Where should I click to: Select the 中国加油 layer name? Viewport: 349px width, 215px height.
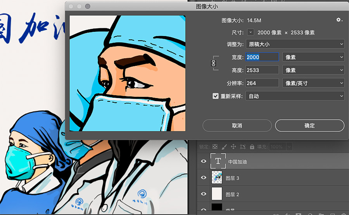coord(237,162)
